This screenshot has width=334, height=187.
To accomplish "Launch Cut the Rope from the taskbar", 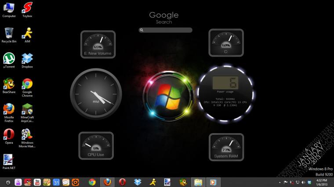I will click(47, 182).
